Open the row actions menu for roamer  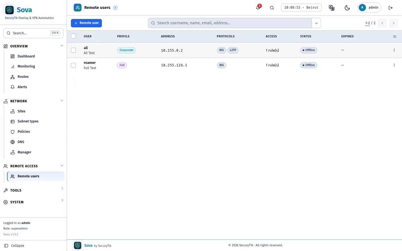[x=394, y=65]
